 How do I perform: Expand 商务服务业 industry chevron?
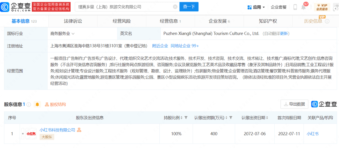73,34
